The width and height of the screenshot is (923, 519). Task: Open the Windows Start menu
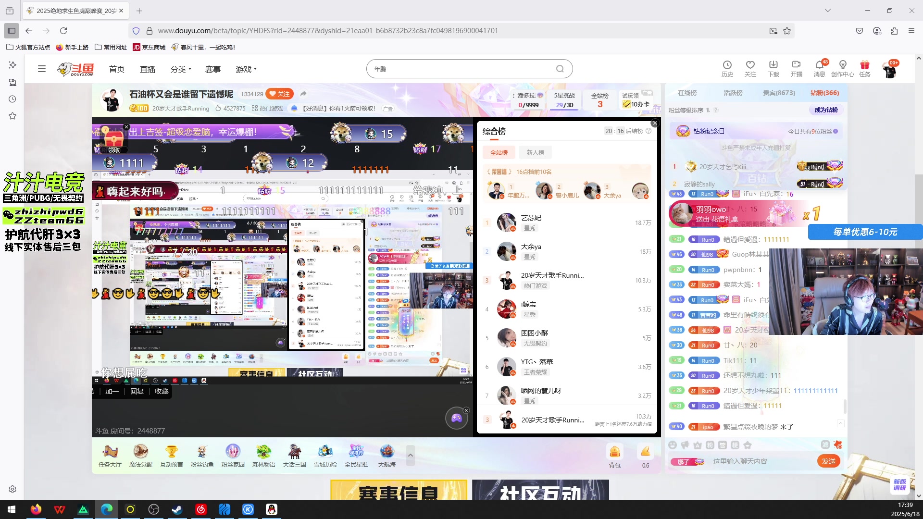(12, 509)
